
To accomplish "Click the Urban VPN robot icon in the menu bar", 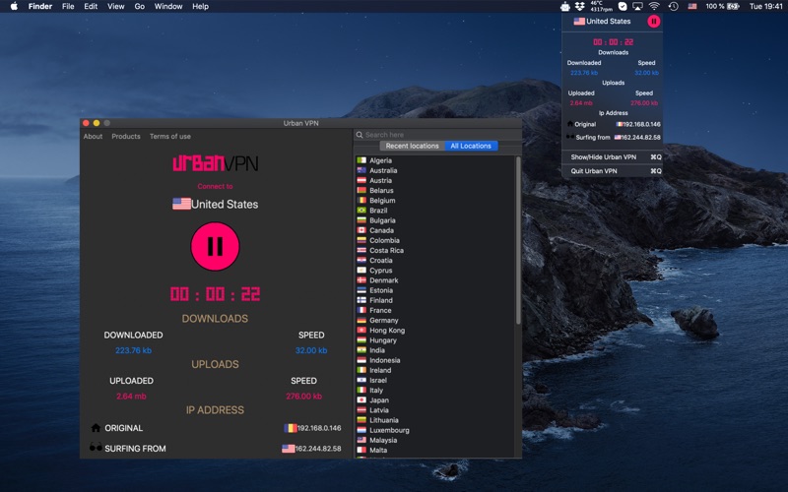I will (x=565, y=6).
